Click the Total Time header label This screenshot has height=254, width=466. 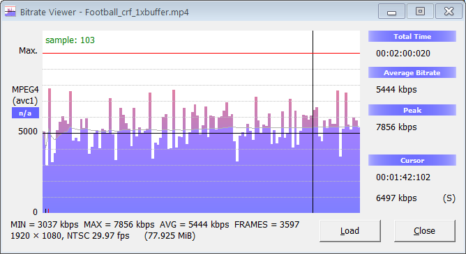(x=412, y=36)
